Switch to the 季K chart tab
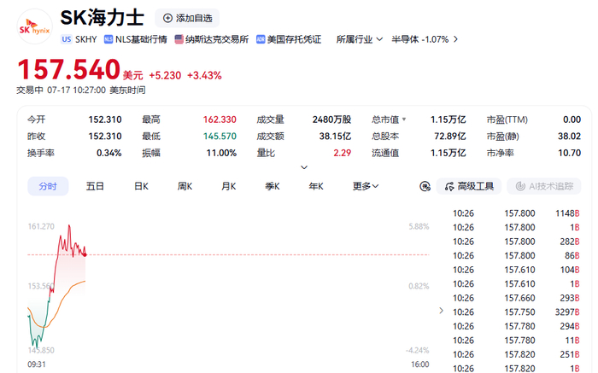Viewport: 598px width, 373px height. click(x=273, y=186)
